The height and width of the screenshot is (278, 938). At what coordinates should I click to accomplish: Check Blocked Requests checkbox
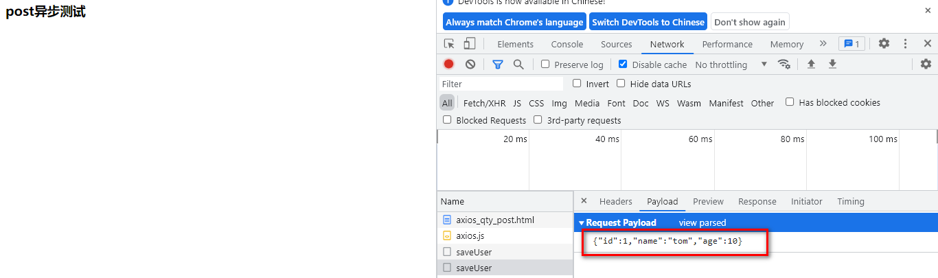tap(447, 119)
